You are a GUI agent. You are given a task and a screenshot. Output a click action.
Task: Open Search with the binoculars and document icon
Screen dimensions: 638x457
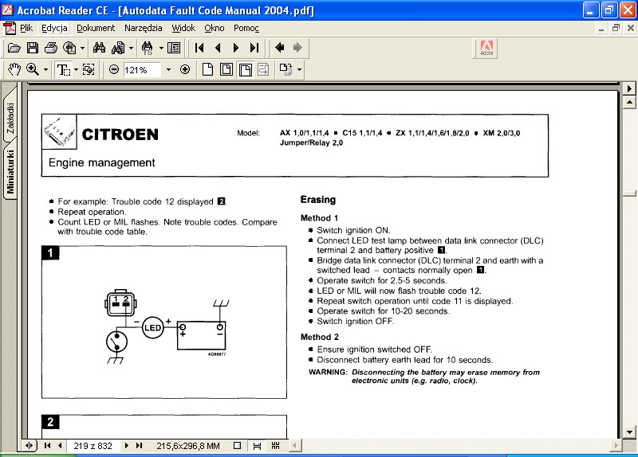tap(118, 48)
